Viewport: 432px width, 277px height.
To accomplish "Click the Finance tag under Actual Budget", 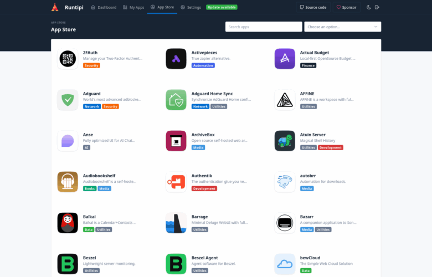I will (308, 65).
